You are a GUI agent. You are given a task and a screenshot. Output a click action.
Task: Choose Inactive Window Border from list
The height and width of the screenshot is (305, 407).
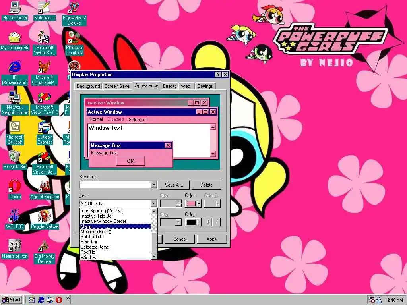click(115, 221)
